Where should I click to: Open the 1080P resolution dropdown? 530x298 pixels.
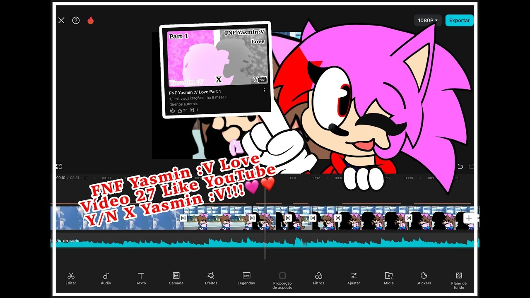pyautogui.click(x=428, y=20)
